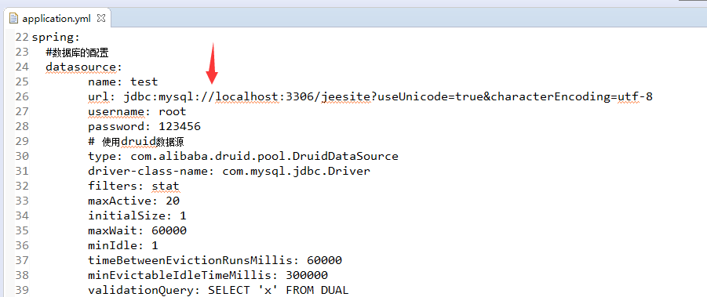The image size is (707, 297).
Task: Click 'timeBetweenEvictionRunsMillis: 60000' line
Action: coord(215,260)
